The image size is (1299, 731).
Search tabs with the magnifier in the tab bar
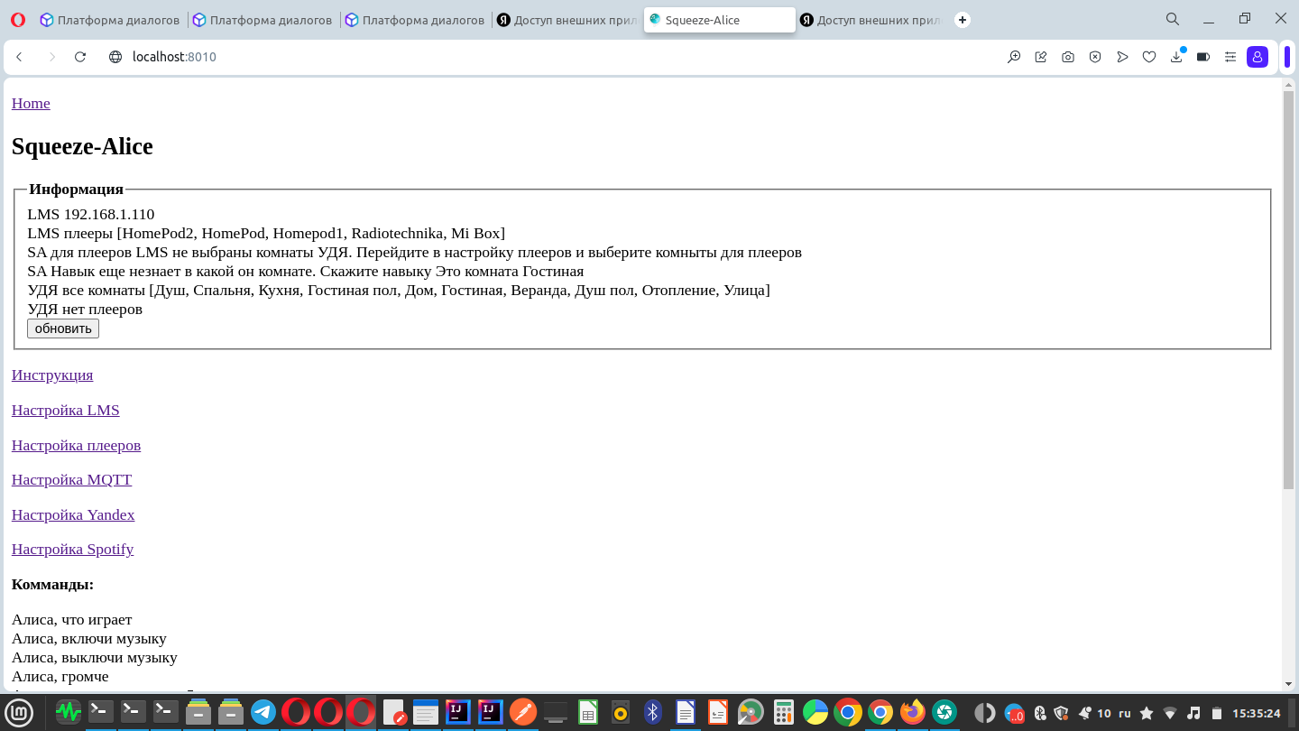coord(1173,19)
